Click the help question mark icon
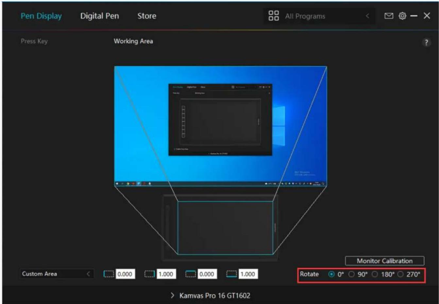 [x=426, y=43]
